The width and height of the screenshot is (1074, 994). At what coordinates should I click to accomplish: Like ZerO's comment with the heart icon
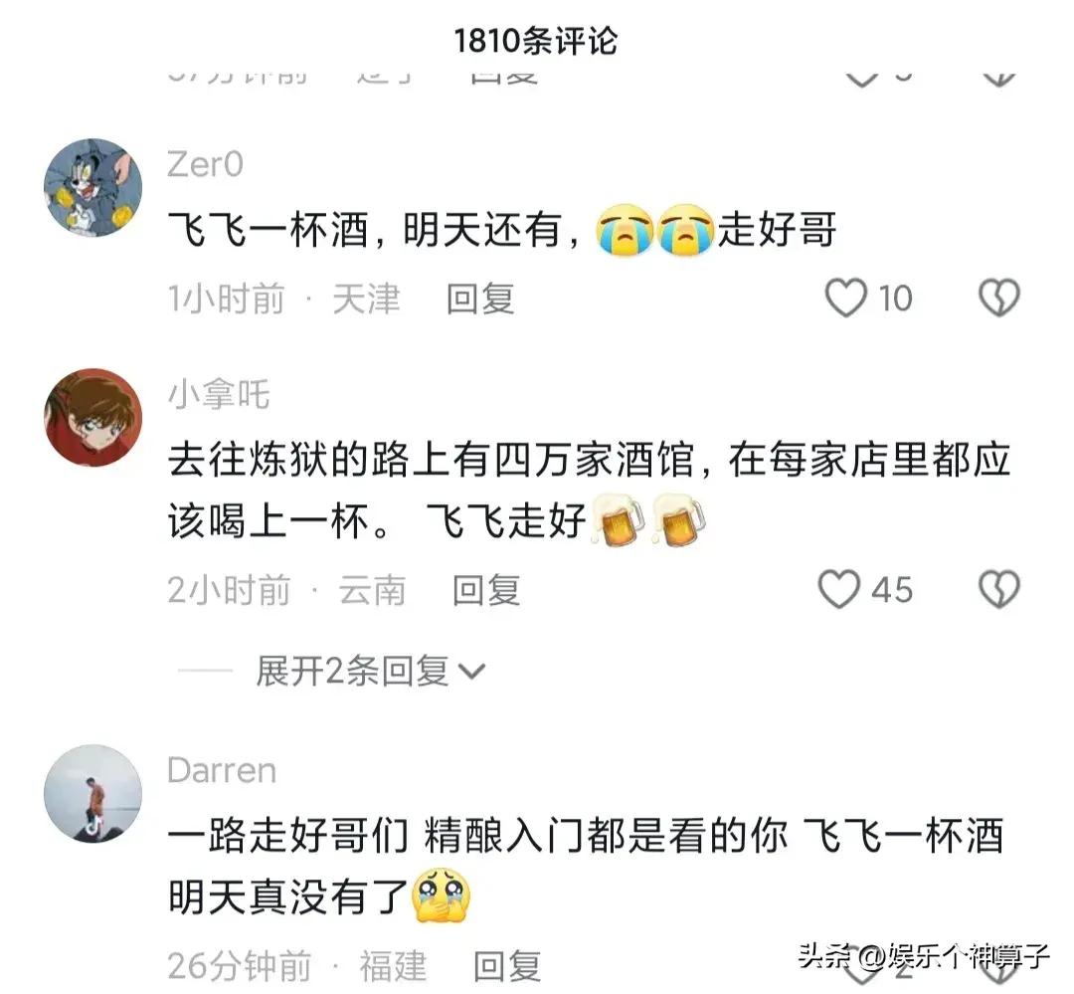pyautogui.click(x=846, y=298)
